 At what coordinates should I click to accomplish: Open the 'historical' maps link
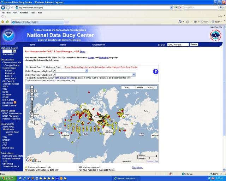click(x=104, y=58)
